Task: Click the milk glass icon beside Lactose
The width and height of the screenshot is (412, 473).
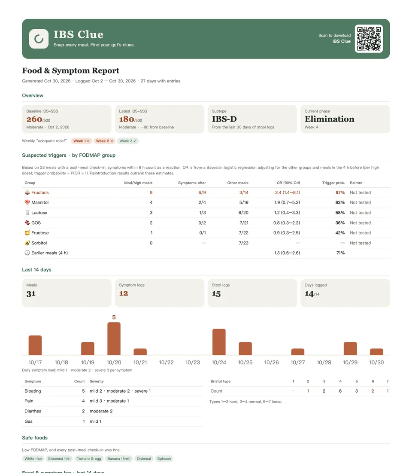Action: coord(27,213)
